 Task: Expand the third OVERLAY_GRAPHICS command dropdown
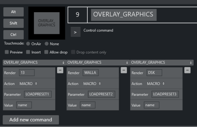tap(161, 63)
